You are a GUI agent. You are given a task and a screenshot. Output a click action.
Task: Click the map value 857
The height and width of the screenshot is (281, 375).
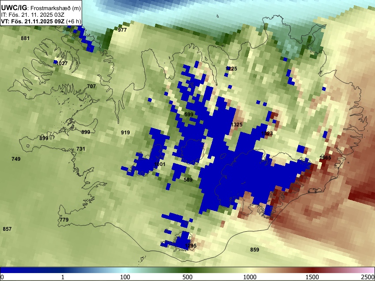(7, 229)
